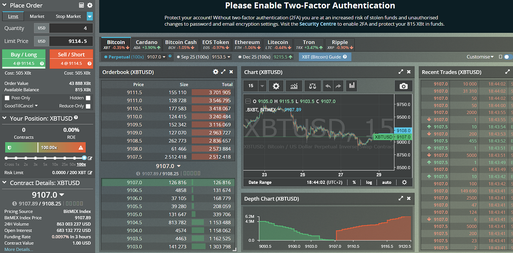Viewport: 513px width, 253px height.
Task: Expand the Orderbook panel to fullscreen
Action: 223,72
